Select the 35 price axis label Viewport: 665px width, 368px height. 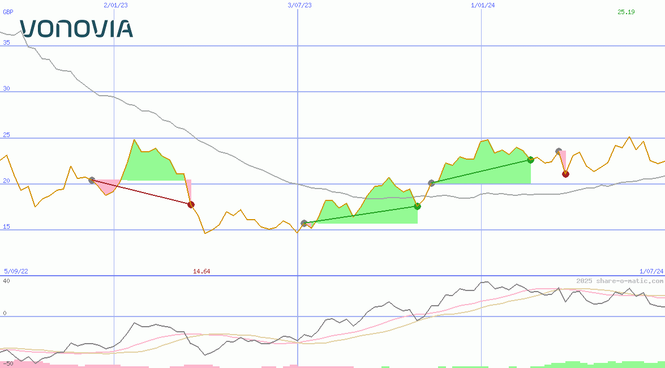point(6,42)
